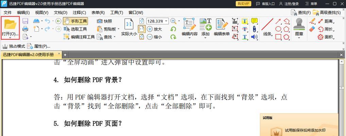
Task: Click the Zoom In (放大) button
Action: 154,29
